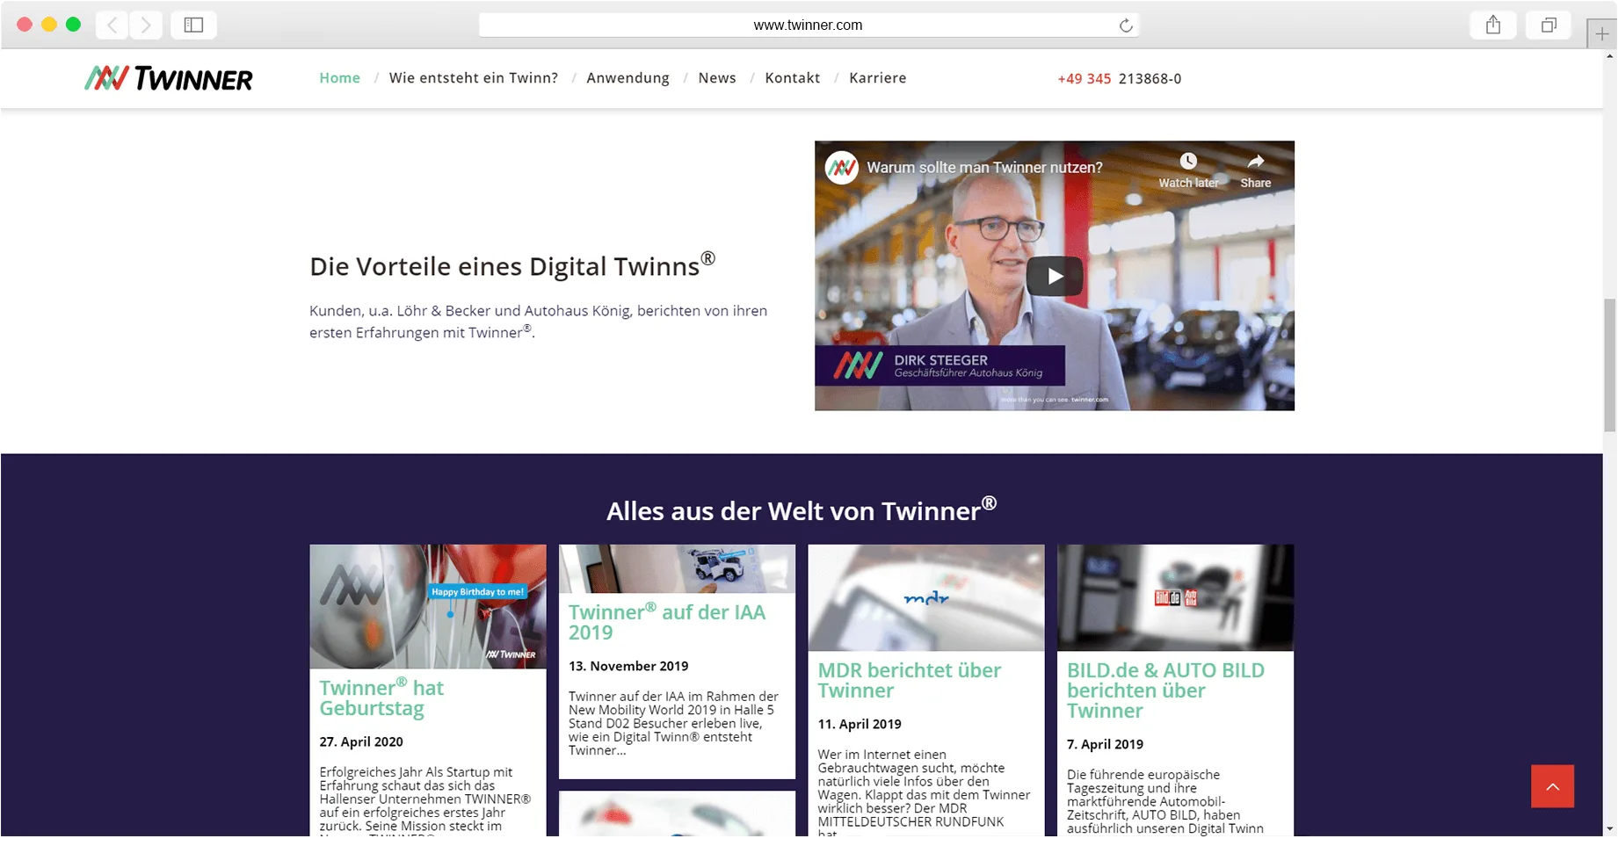Open 'Twinner hat Geburtstag' article headline
This screenshot has width=1618, height=853.
(x=381, y=698)
